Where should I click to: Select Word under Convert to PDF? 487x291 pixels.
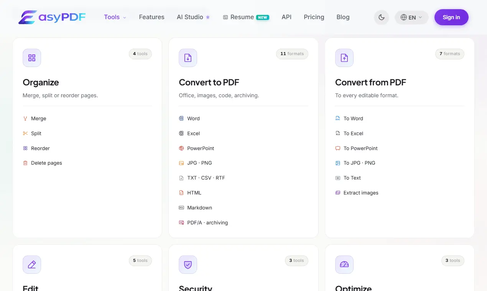(193, 119)
